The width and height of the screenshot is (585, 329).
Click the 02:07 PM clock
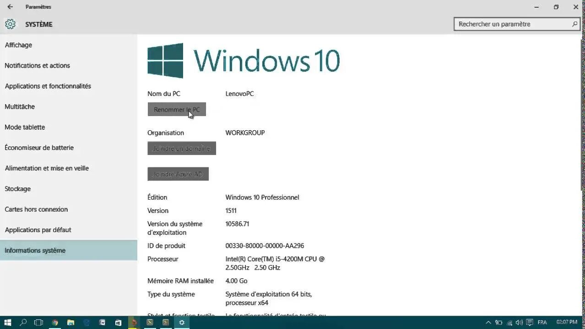tap(567, 322)
